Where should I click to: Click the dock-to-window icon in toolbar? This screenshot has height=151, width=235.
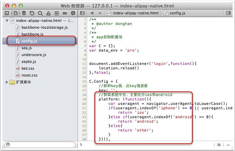click(x=6, y=13)
